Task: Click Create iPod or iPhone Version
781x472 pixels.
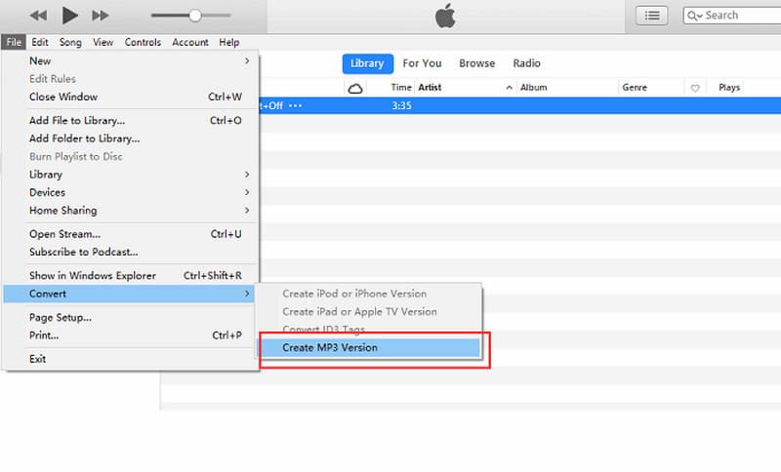Action: tap(370, 294)
